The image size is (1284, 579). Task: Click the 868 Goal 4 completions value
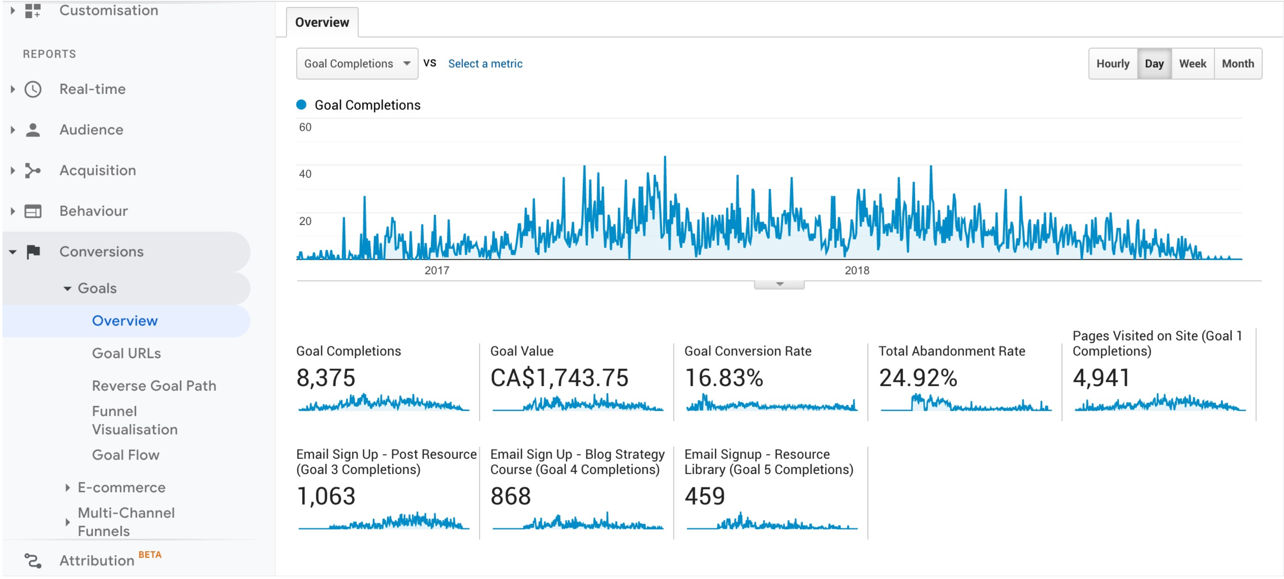(x=511, y=496)
